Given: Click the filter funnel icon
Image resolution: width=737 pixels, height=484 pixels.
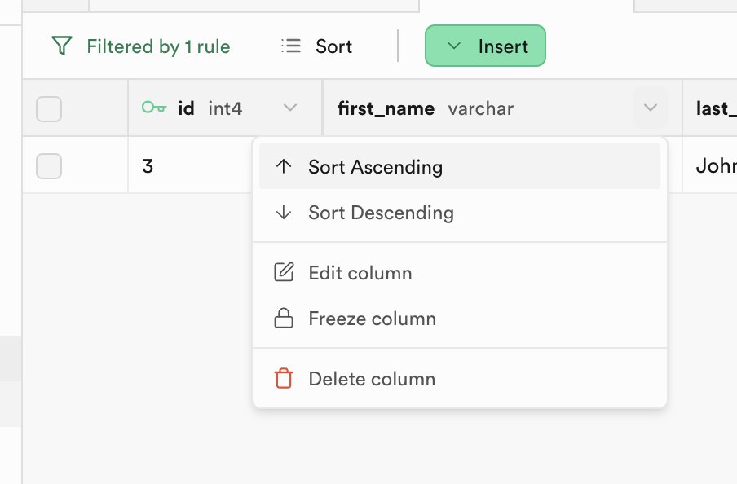Looking at the screenshot, I should click(x=62, y=46).
